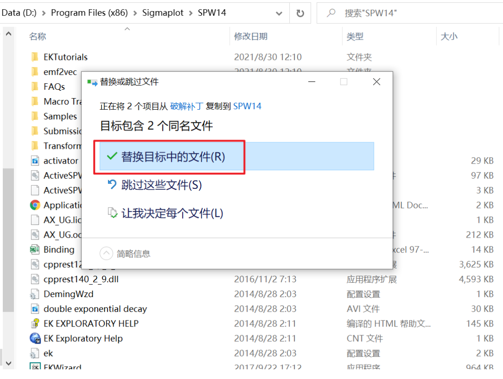Select the EK EXPLORATORY HELP file name

[x=91, y=324]
